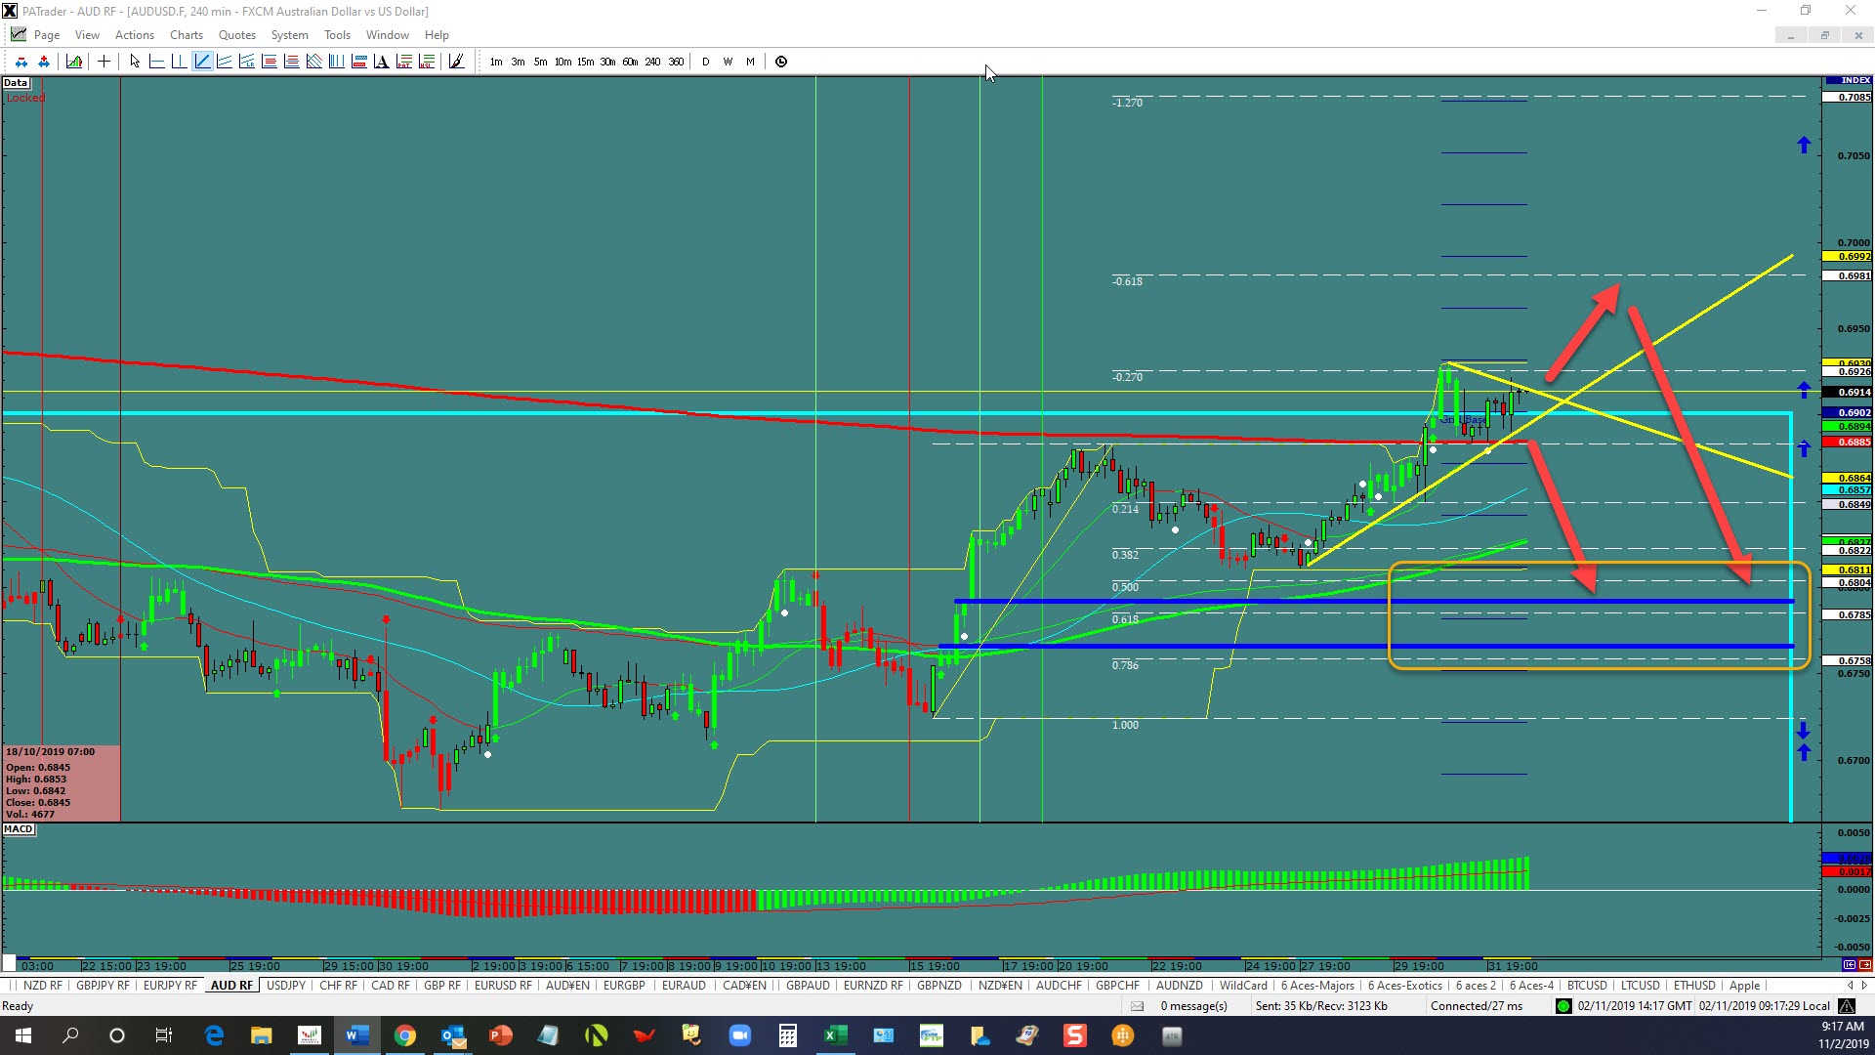1875x1055 pixels.
Task: Switch to the BTCUSD tab
Action: click(1587, 986)
